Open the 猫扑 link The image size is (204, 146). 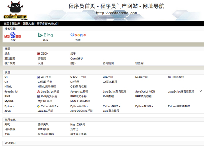(x=73, y=63)
